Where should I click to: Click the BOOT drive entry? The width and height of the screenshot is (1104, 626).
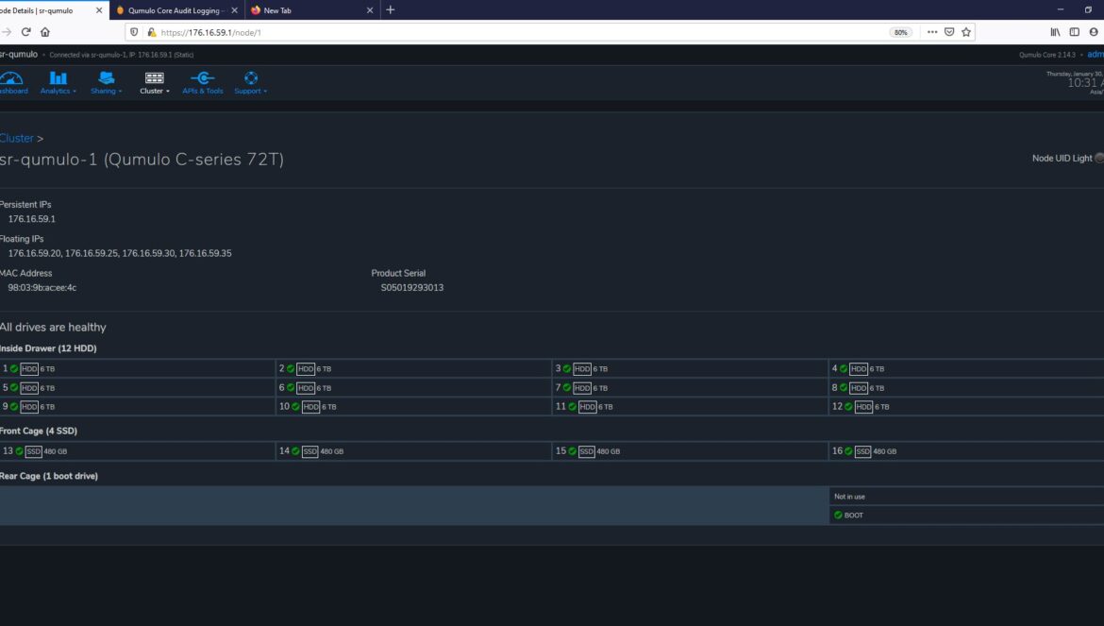pos(966,516)
